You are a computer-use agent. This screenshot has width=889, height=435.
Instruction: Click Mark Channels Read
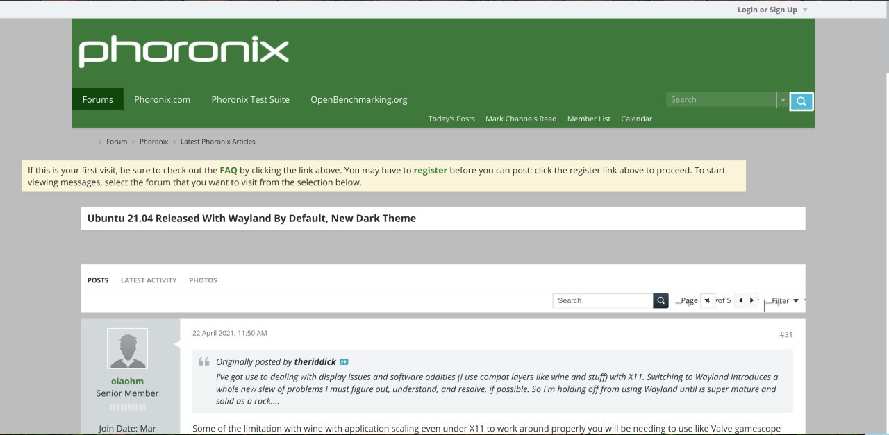521,119
